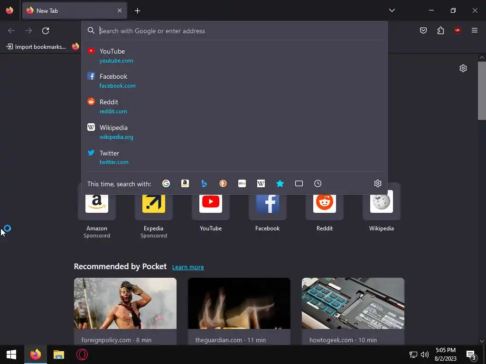The height and width of the screenshot is (364, 486).
Task: Open the howtogeek.com Pocket story
Action: point(353,311)
